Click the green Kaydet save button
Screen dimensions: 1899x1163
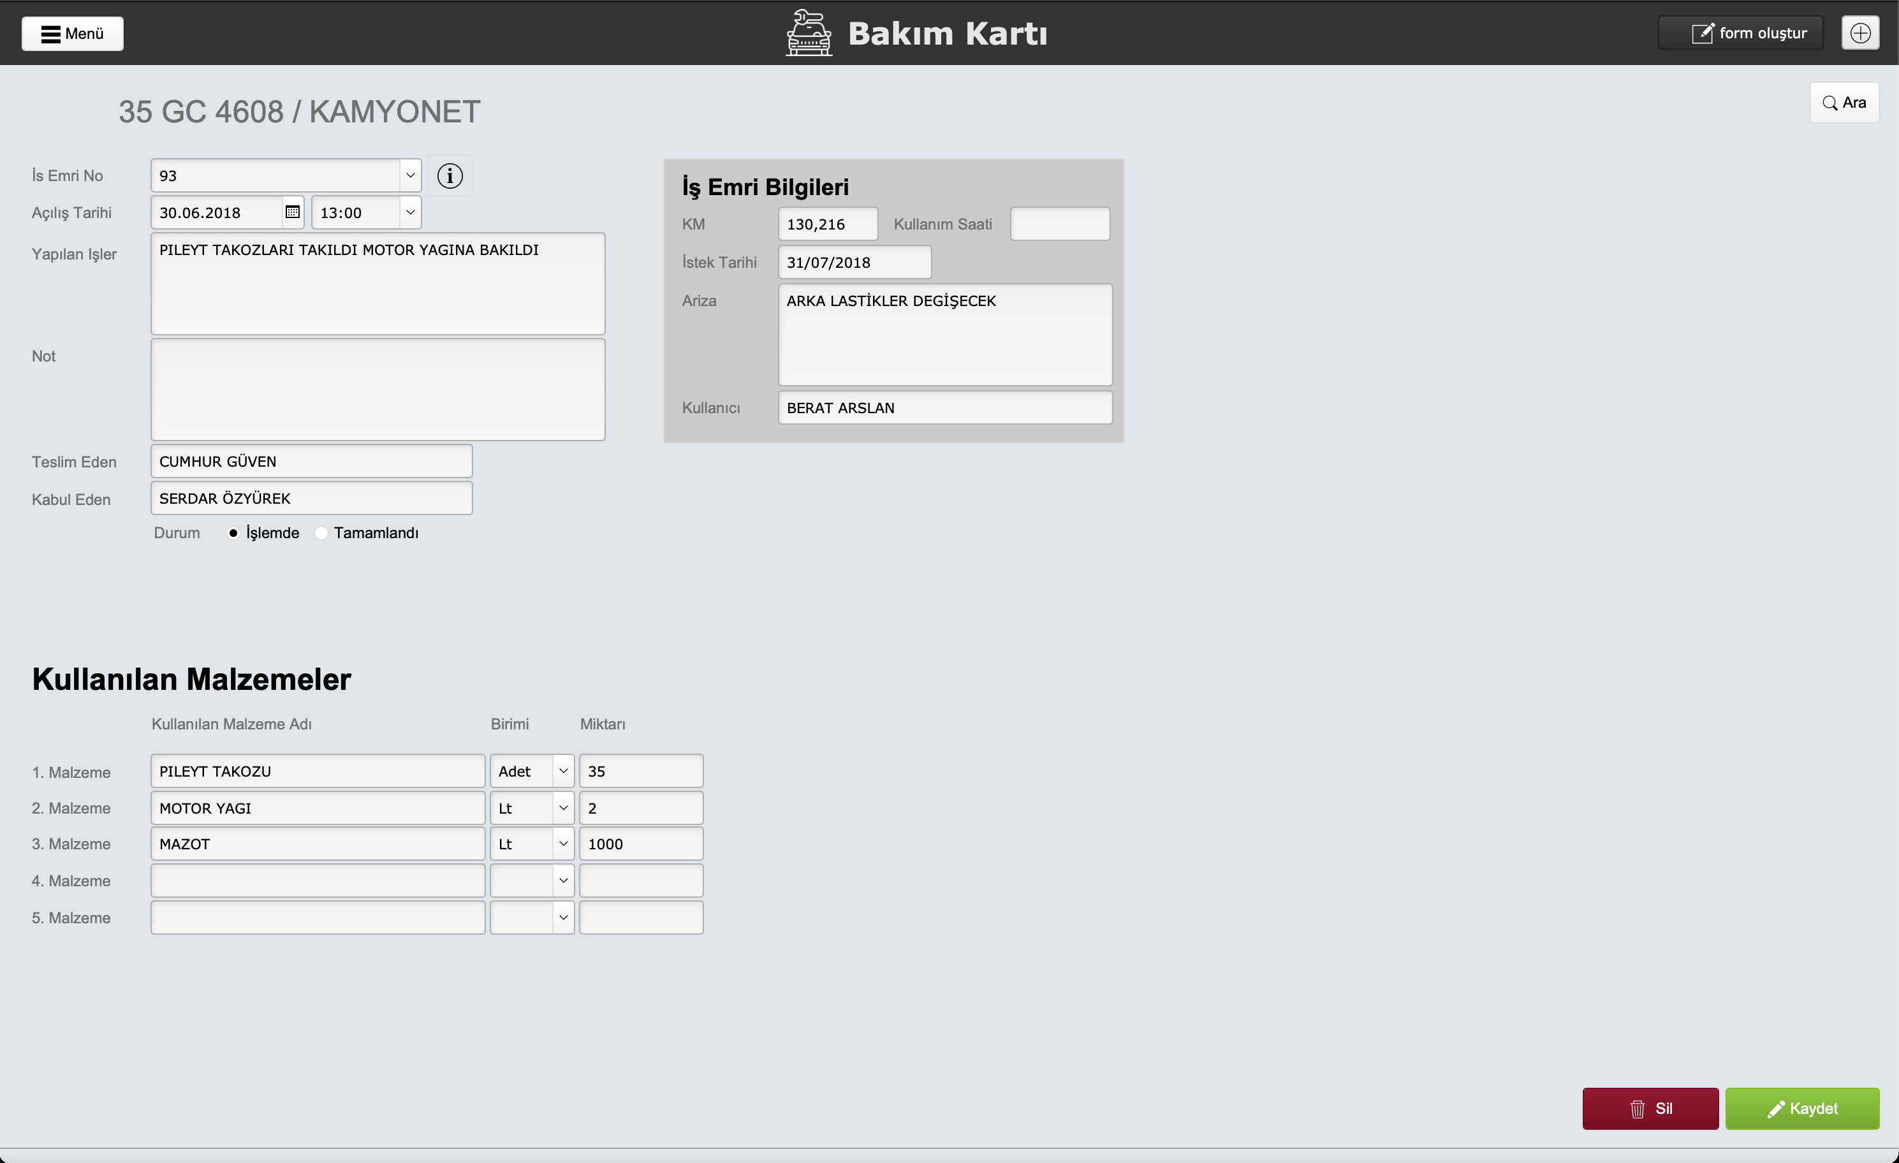(x=1802, y=1108)
